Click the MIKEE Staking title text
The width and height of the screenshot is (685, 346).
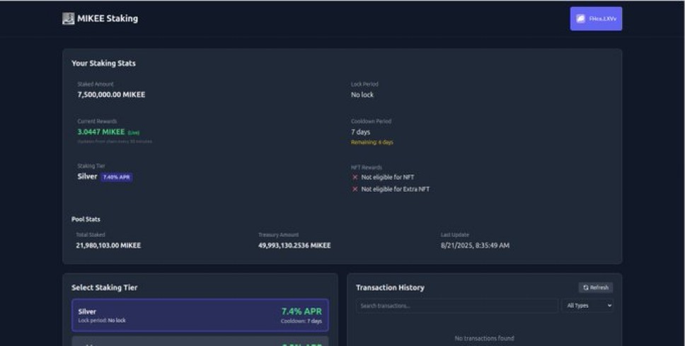point(108,18)
